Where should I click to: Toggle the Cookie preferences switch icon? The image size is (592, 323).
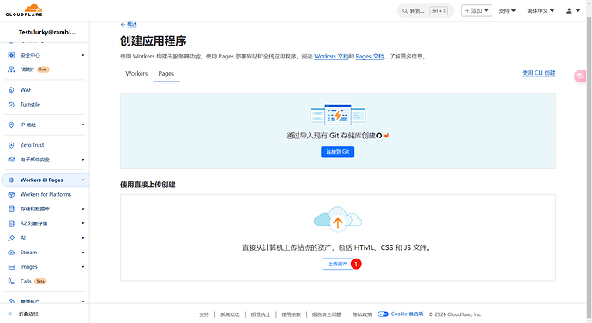point(383,314)
